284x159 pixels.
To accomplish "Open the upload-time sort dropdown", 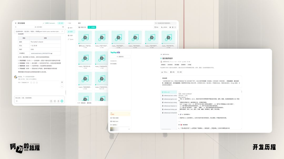I will tap(164, 27).
